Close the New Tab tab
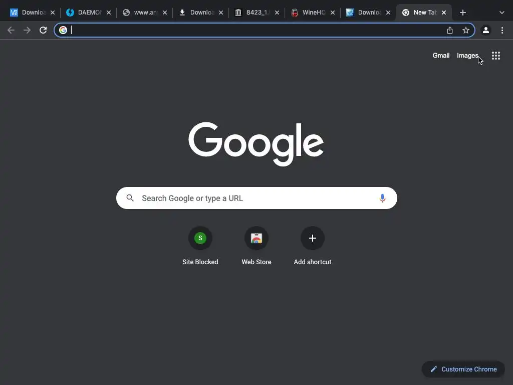The width and height of the screenshot is (513, 385). coord(444,13)
